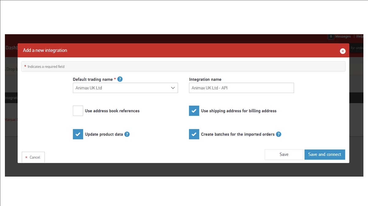Click inside the Integration name field
The image size is (368, 206).
pyautogui.click(x=241, y=88)
